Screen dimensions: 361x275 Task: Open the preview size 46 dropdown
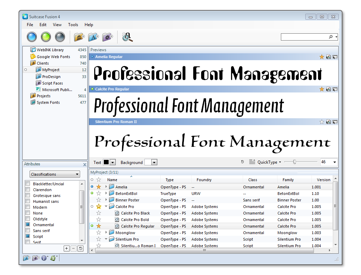(335, 162)
